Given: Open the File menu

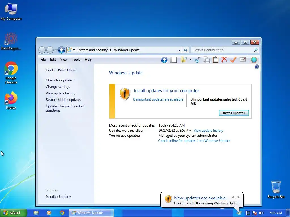Looking at the screenshot, I should pyautogui.click(x=43, y=60).
